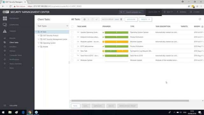Image resolution: width=204 pixels, height=115 pixels.
Task: Click the ESET logo
Action: coord(6,12)
